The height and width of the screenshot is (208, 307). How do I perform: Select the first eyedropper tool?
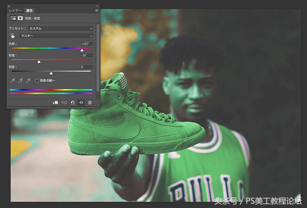13,81
